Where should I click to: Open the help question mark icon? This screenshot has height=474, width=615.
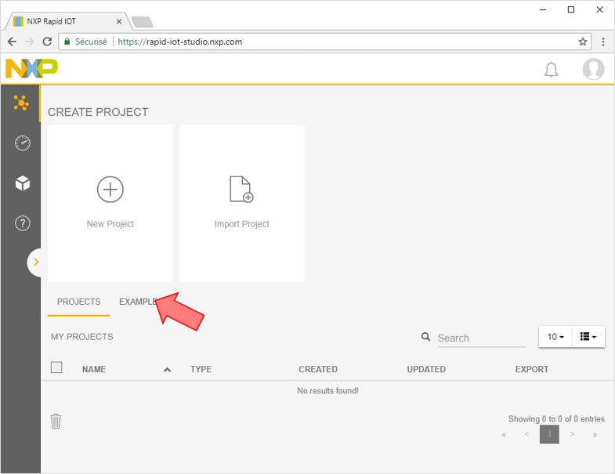point(22,223)
